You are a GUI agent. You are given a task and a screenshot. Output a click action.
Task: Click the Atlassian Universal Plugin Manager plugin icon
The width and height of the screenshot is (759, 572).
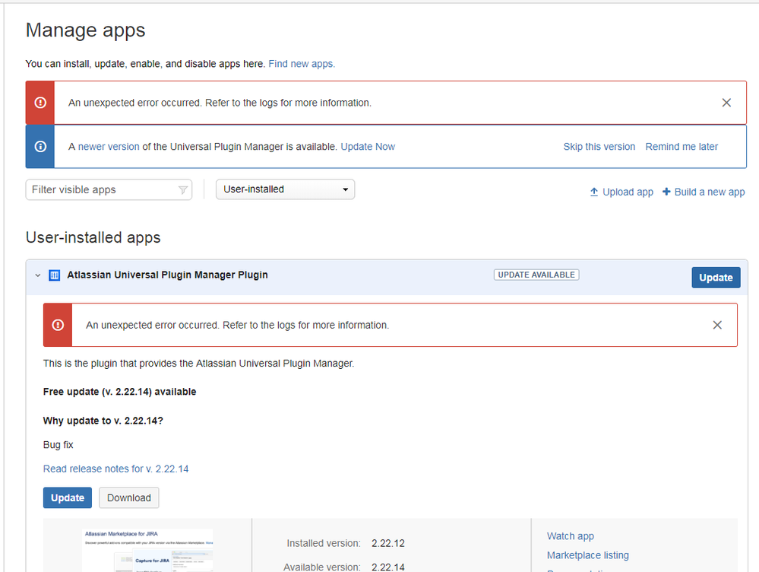(x=54, y=275)
